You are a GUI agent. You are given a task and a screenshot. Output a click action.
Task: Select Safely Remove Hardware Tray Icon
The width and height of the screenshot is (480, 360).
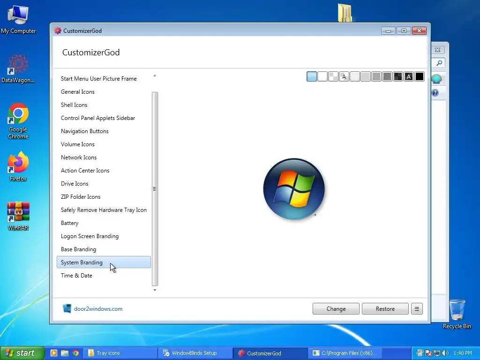[104, 210]
